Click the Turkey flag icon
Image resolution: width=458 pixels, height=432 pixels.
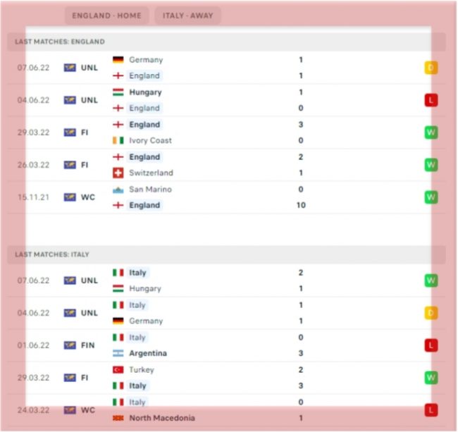(x=118, y=370)
